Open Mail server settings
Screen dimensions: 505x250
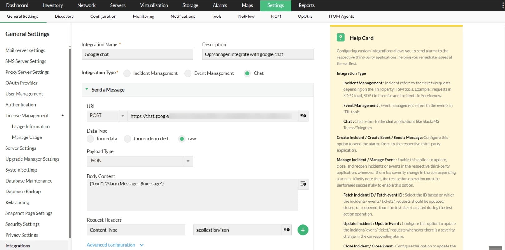pos(25,50)
